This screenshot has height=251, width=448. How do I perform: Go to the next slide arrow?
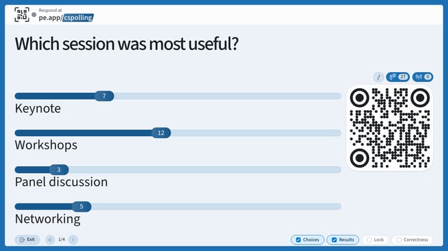73,240
